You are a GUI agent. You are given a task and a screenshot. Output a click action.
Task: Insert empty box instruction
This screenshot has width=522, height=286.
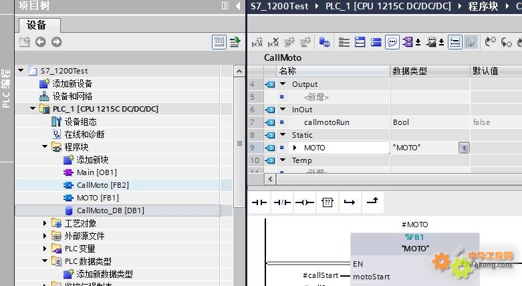(328, 202)
